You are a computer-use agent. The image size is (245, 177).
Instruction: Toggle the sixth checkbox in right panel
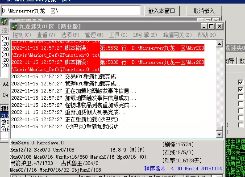pos(241,118)
